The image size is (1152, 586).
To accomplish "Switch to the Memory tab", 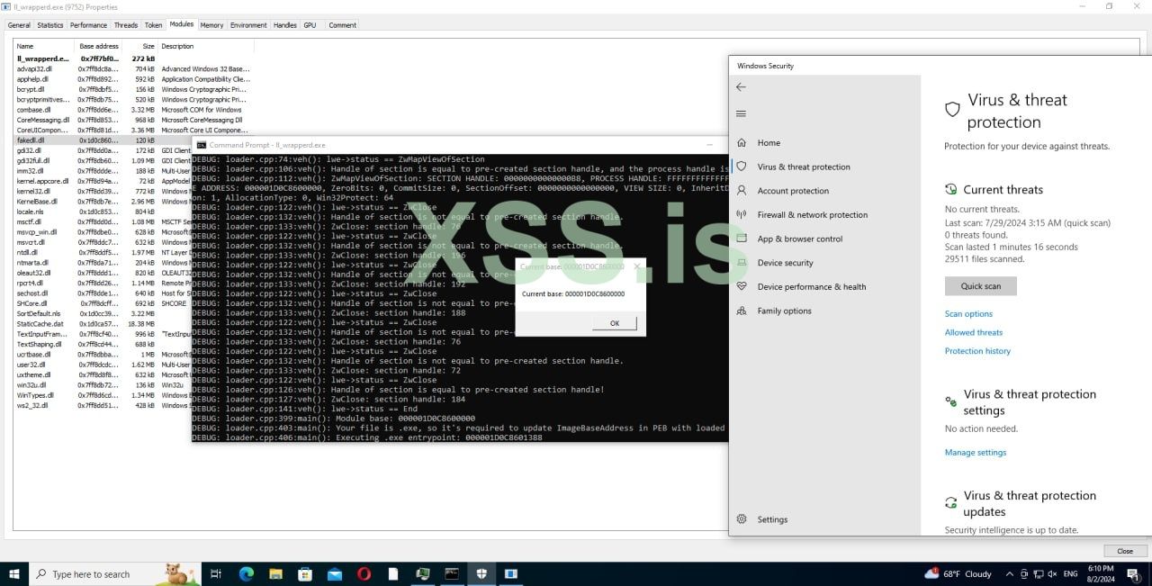I will point(212,25).
